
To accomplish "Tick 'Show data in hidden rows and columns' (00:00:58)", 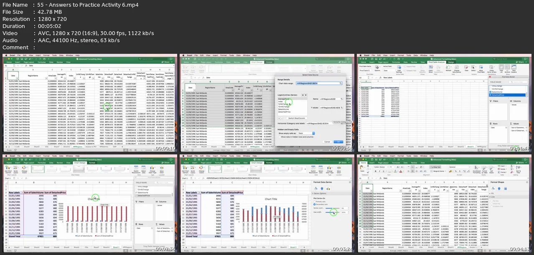I will [280, 137].
